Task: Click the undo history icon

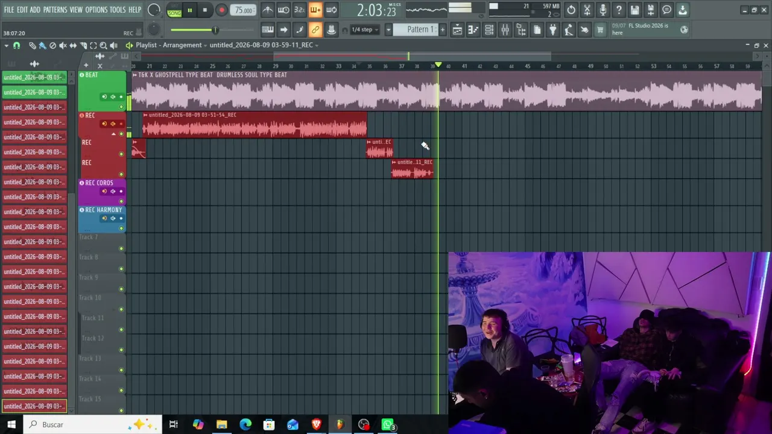Action: coord(571,10)
